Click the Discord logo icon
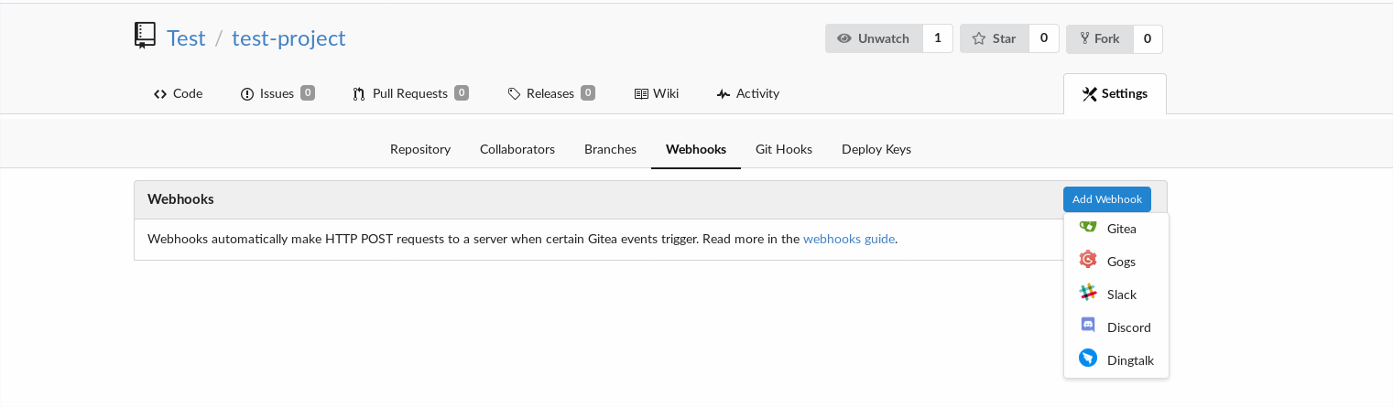This screenshot has height=407, width=1393. click(1088, 327)
